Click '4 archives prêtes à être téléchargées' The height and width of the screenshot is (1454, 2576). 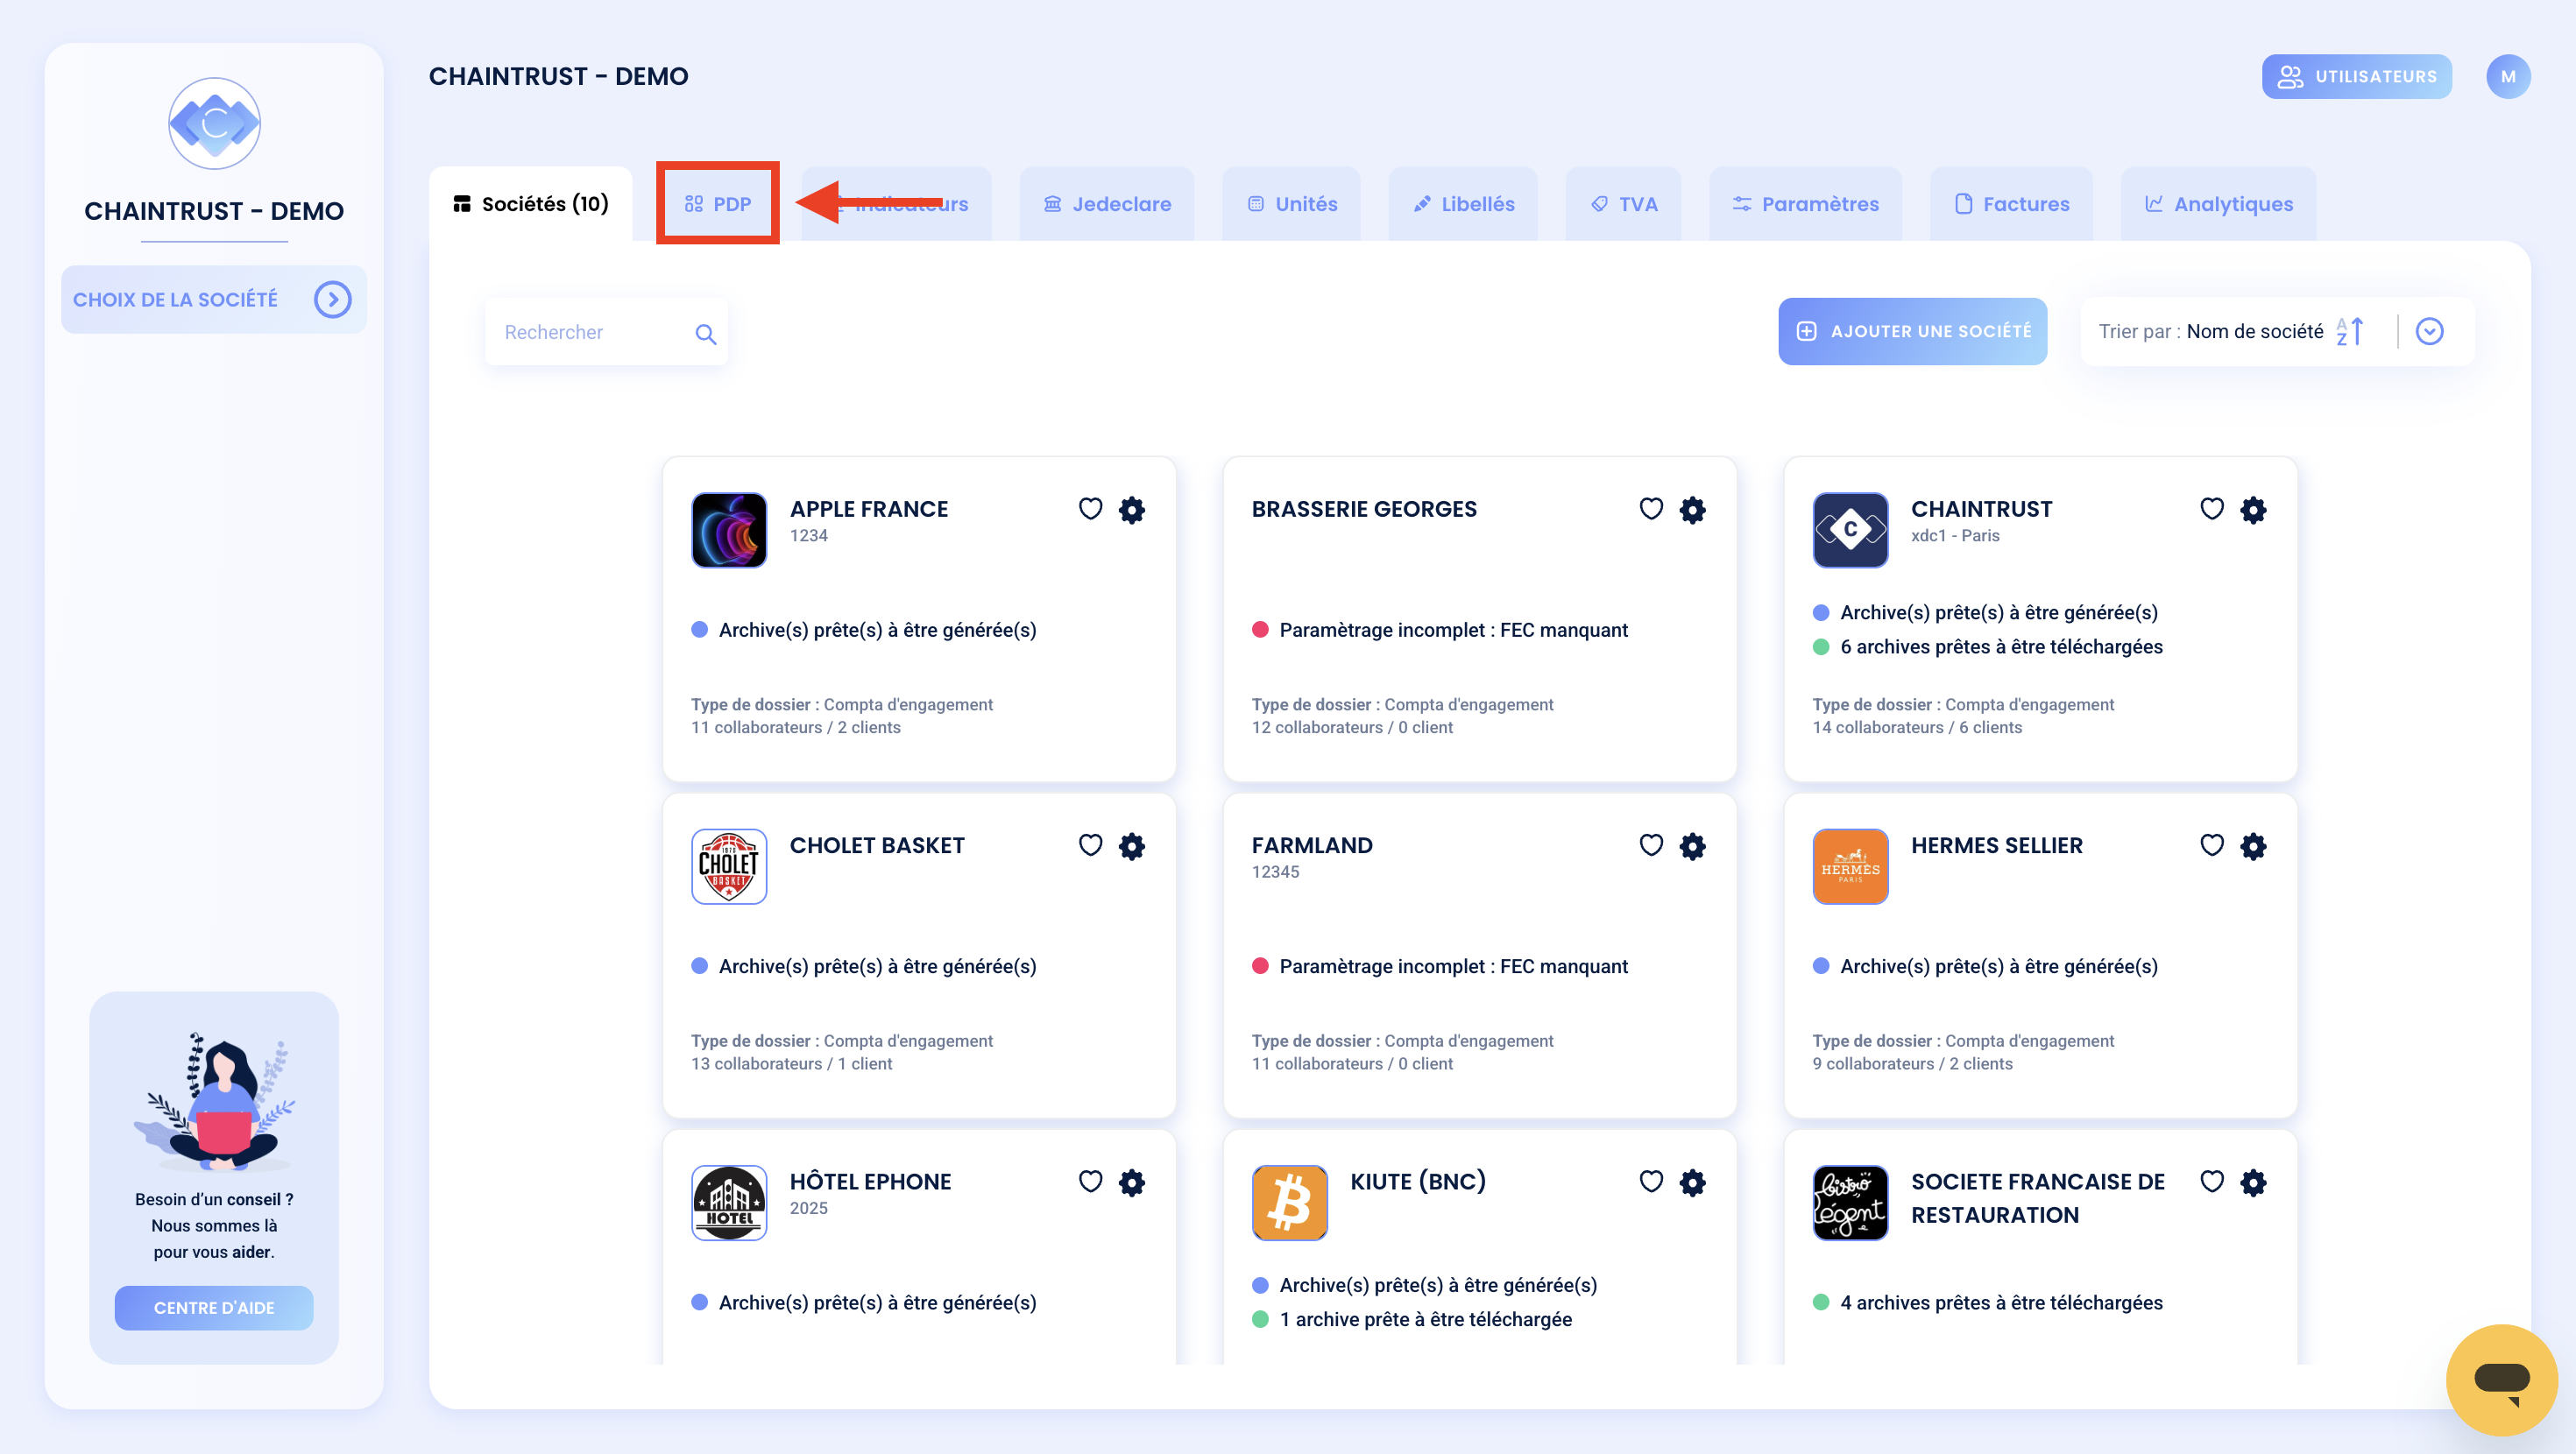2002,1303
